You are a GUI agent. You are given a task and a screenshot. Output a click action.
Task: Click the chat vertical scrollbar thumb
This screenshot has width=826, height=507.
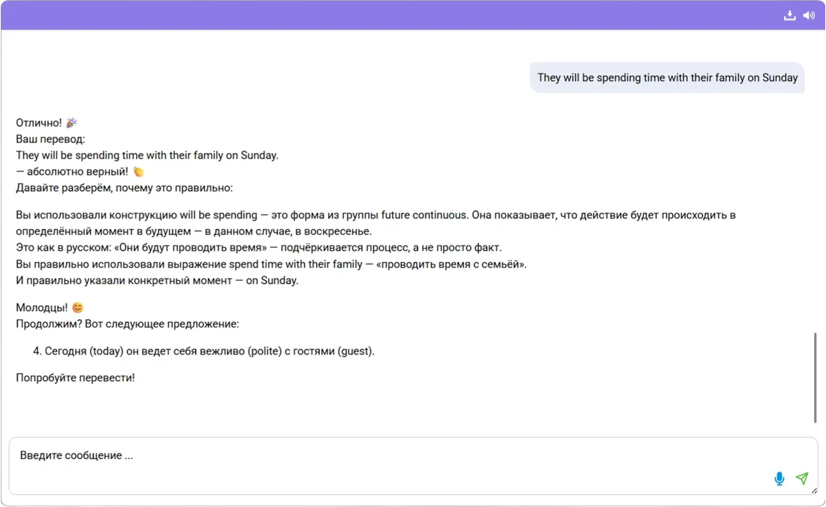tap(815, 377)
